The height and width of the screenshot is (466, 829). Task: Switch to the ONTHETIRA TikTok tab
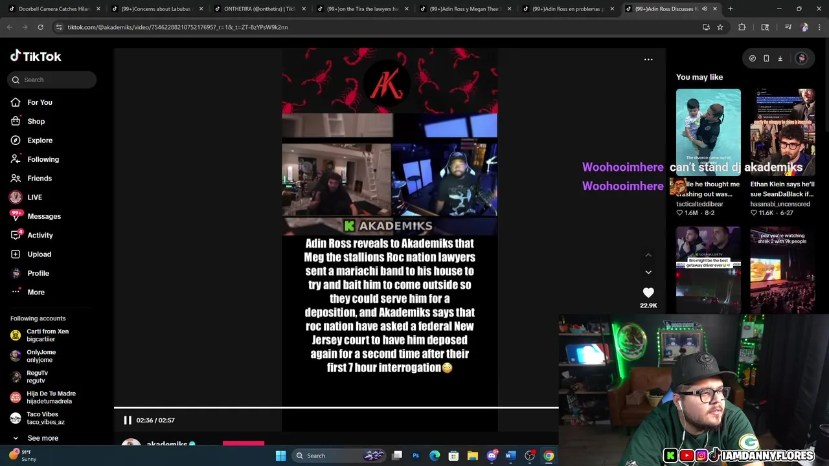(x=259, y=9)
